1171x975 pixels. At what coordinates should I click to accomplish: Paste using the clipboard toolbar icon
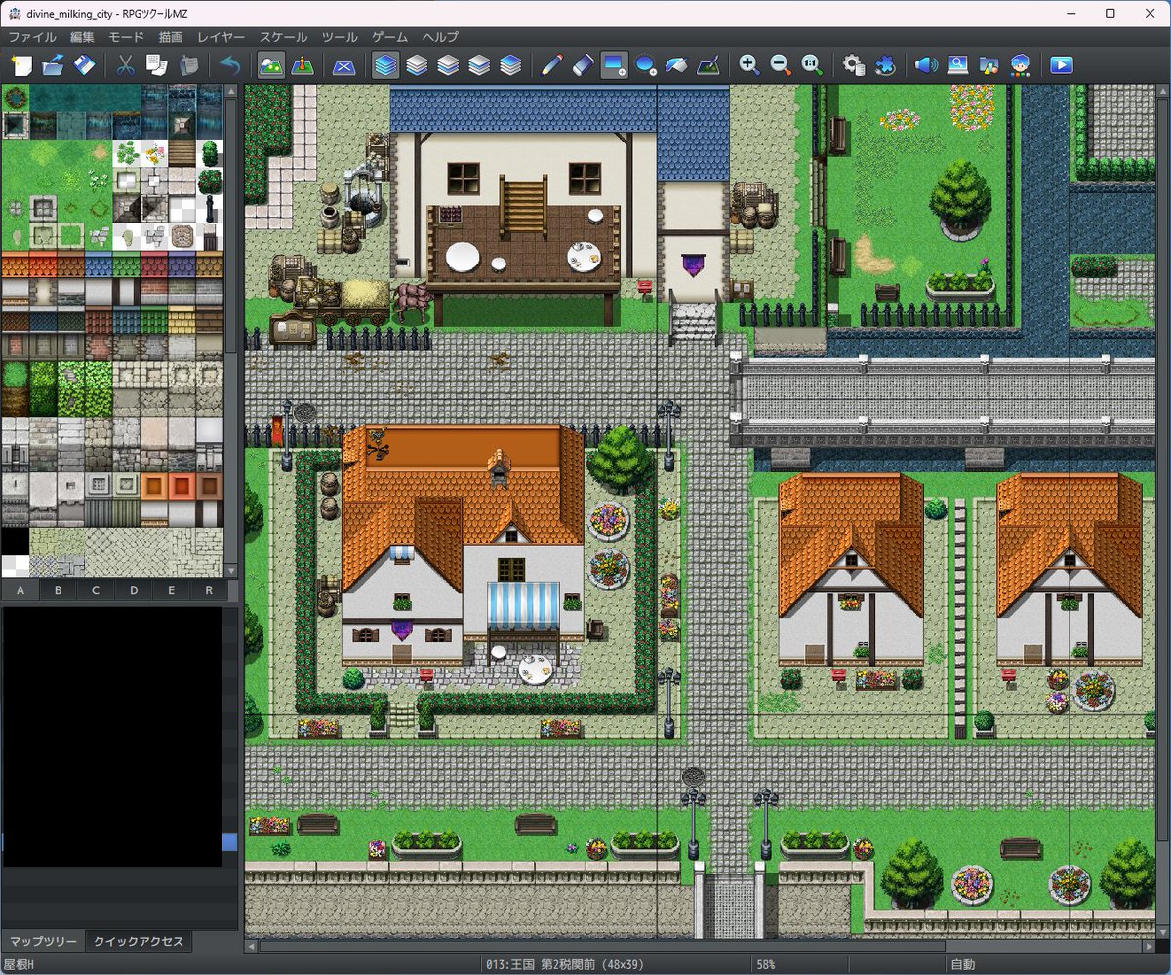click(x=188, y=65)
